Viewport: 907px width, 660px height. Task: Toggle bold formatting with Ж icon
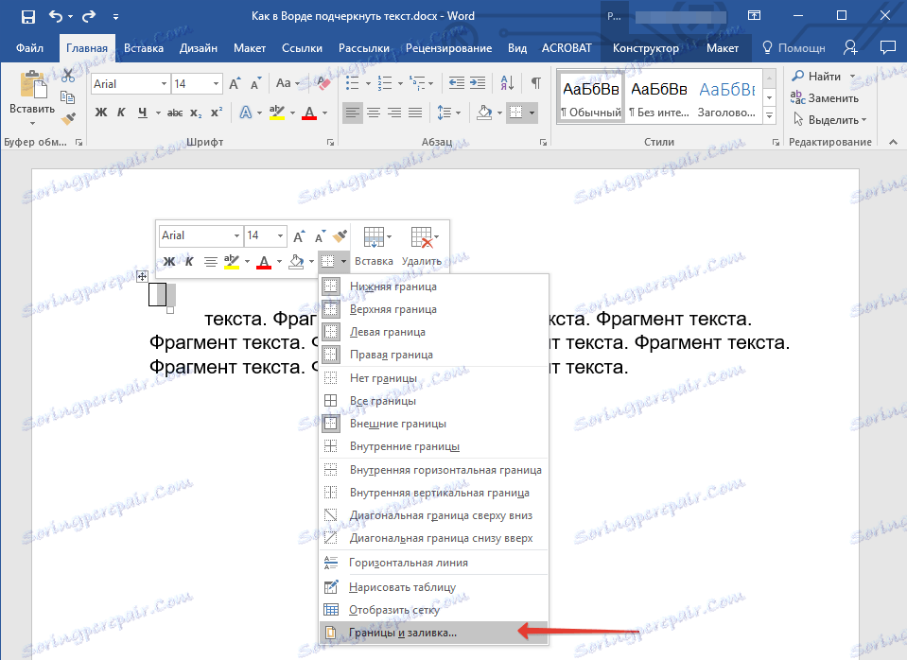100,111
